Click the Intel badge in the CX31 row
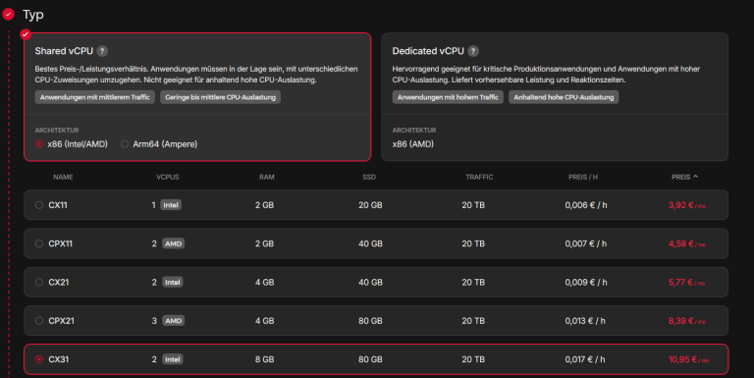 tap(172, 359)
